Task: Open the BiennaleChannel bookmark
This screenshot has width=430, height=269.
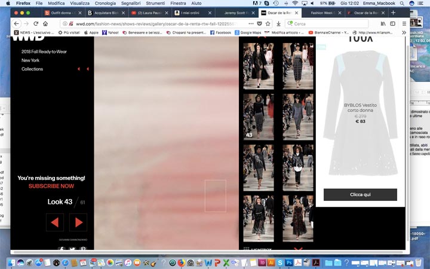Action: click(328, 32)
